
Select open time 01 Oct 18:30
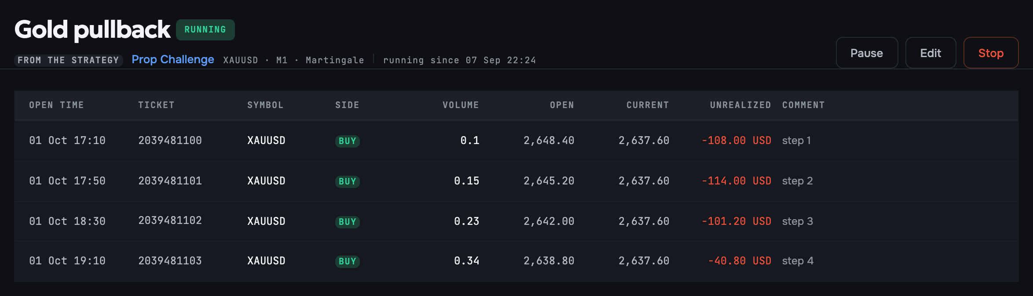coord(67,221)
